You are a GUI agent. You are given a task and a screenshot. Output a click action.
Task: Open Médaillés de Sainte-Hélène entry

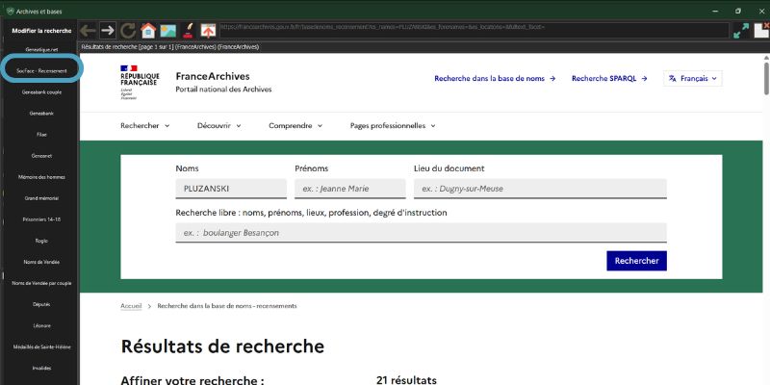tap(41, 346)
